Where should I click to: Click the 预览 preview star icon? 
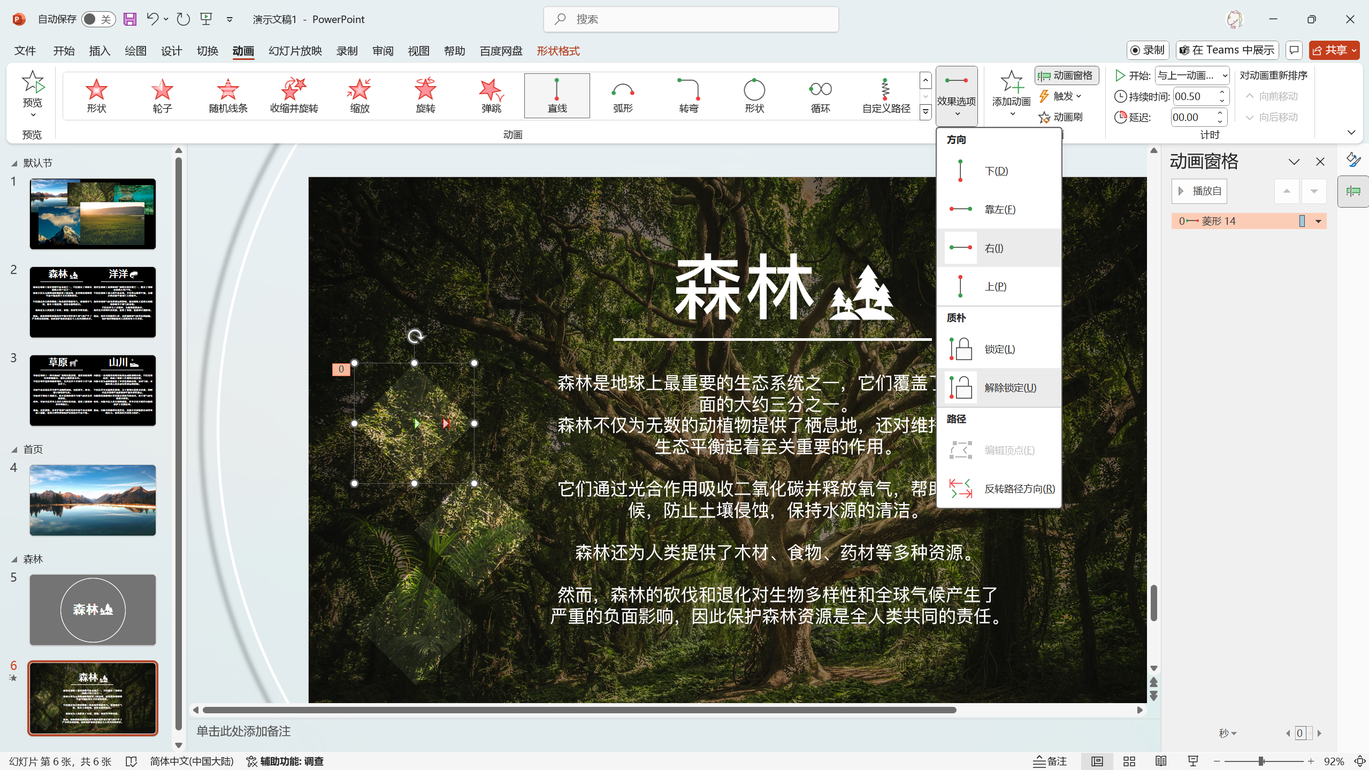32,82
